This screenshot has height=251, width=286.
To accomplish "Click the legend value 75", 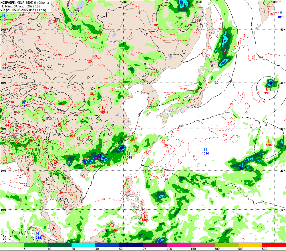I will point(145,249).
